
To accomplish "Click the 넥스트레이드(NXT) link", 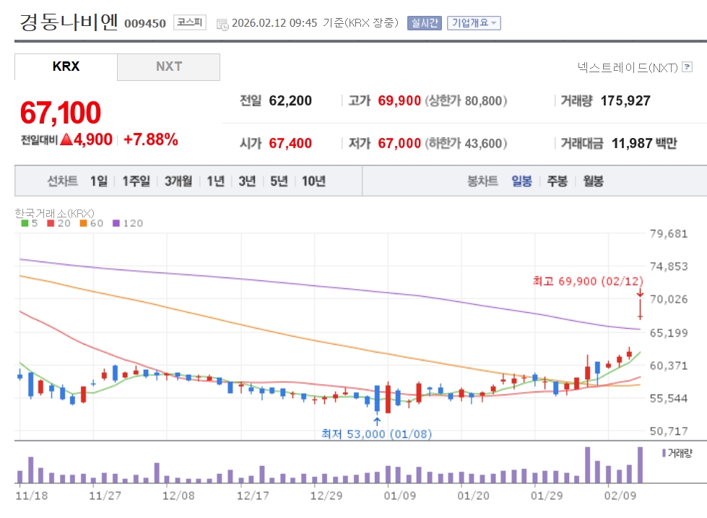I will click(628, 67).
